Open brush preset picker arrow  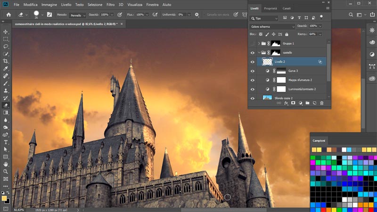[42, 15]
